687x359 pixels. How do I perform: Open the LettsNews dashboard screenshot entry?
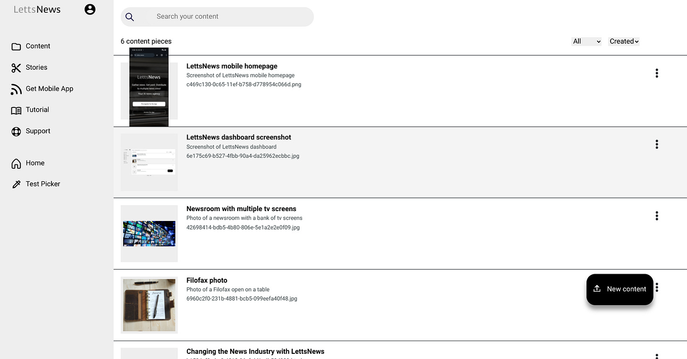238,137
